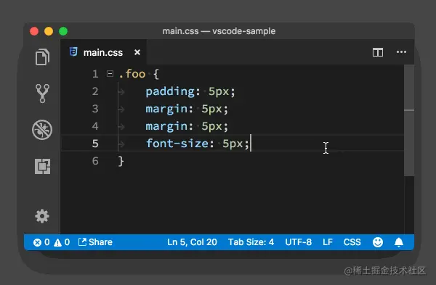This screenshot has height=285, width=436.
Task: Close the main.css tab
Action: pyautogui.click(x=137, y=52)
